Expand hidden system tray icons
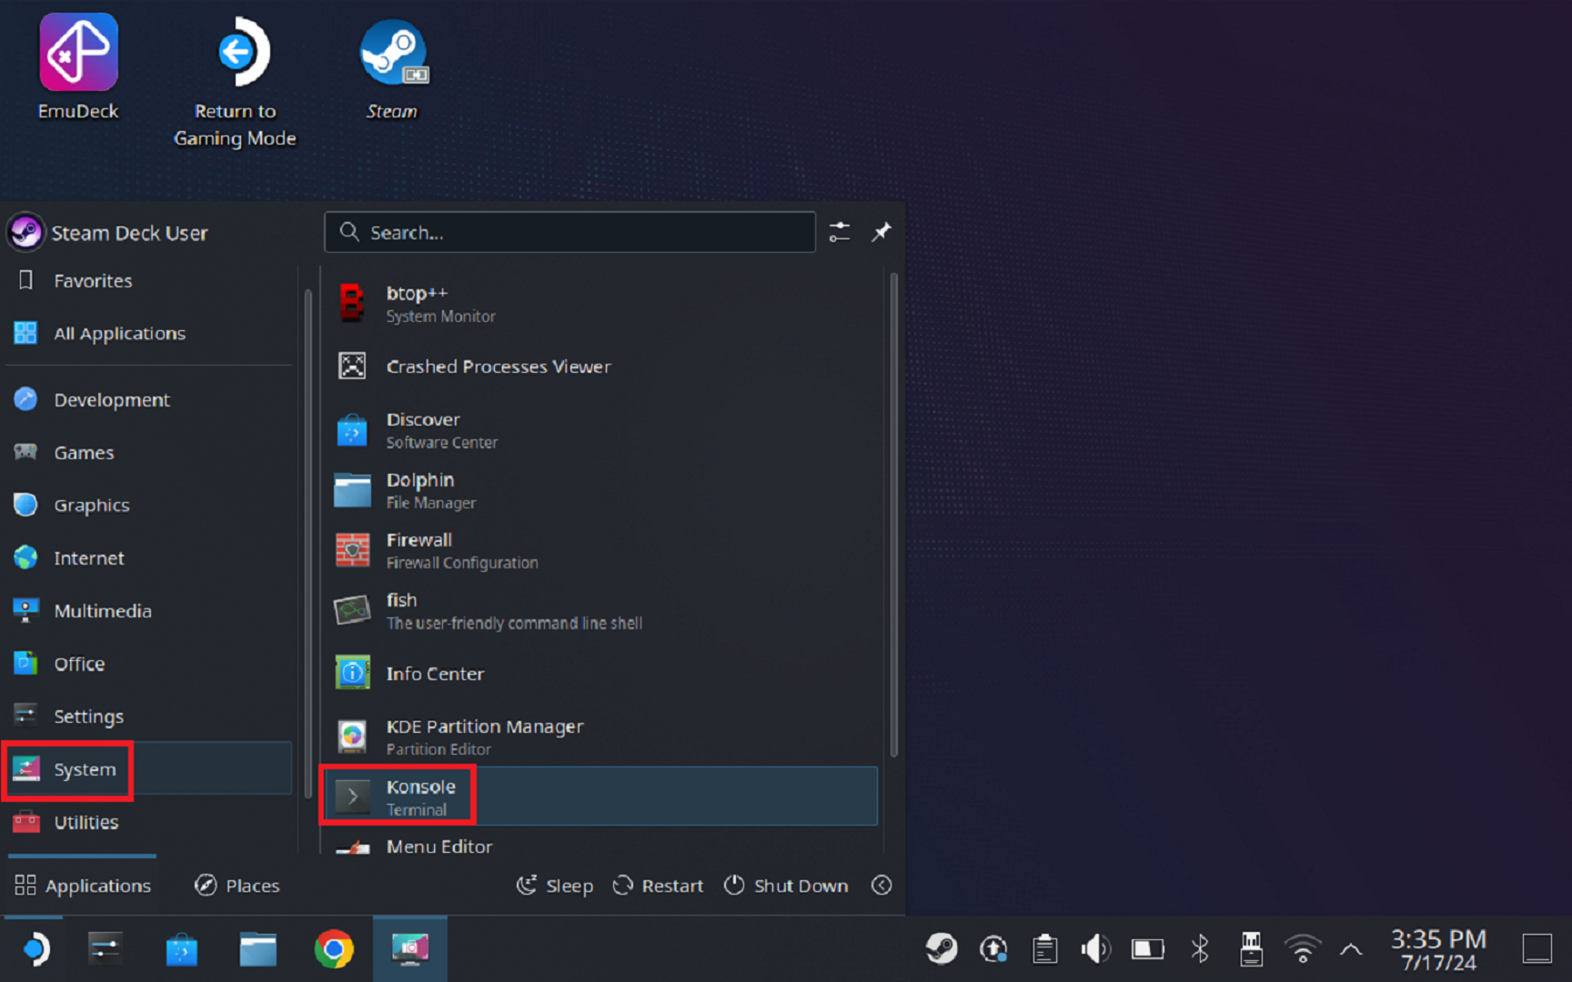The height and width of the screenshot is (982, 1572). (1352, 949)
